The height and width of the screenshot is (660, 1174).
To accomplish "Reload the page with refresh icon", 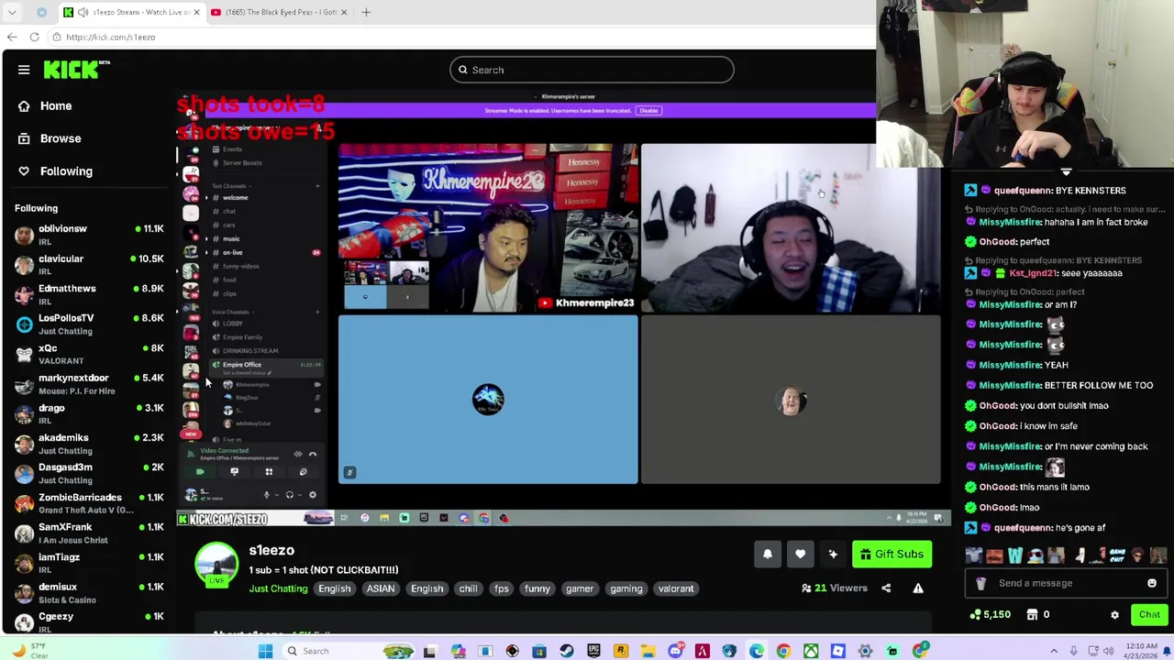I will [34, 37].
